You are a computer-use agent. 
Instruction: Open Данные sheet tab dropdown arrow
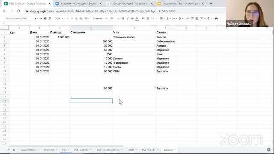(x=175, y=150)
